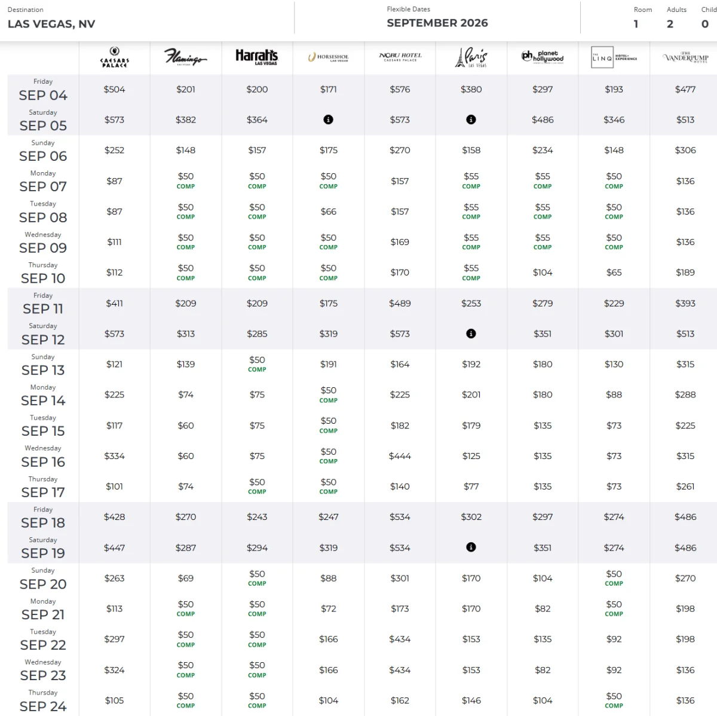Choose Paris $302 rate on Sep 18
Screen dimensions: 717x716
(x=471, y=517)
